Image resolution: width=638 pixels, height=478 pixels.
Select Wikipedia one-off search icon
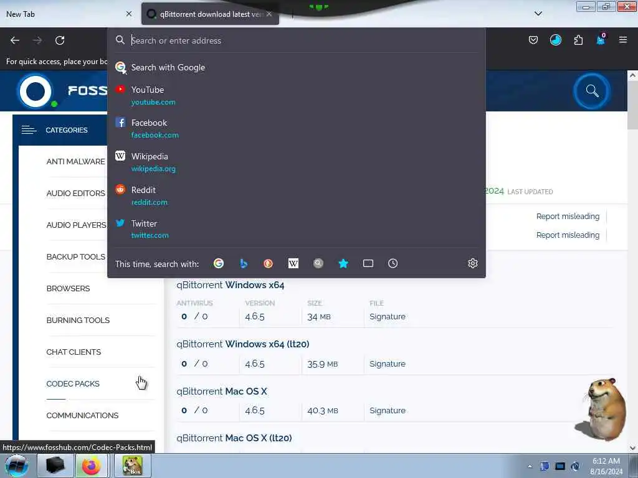click(293, 263)
